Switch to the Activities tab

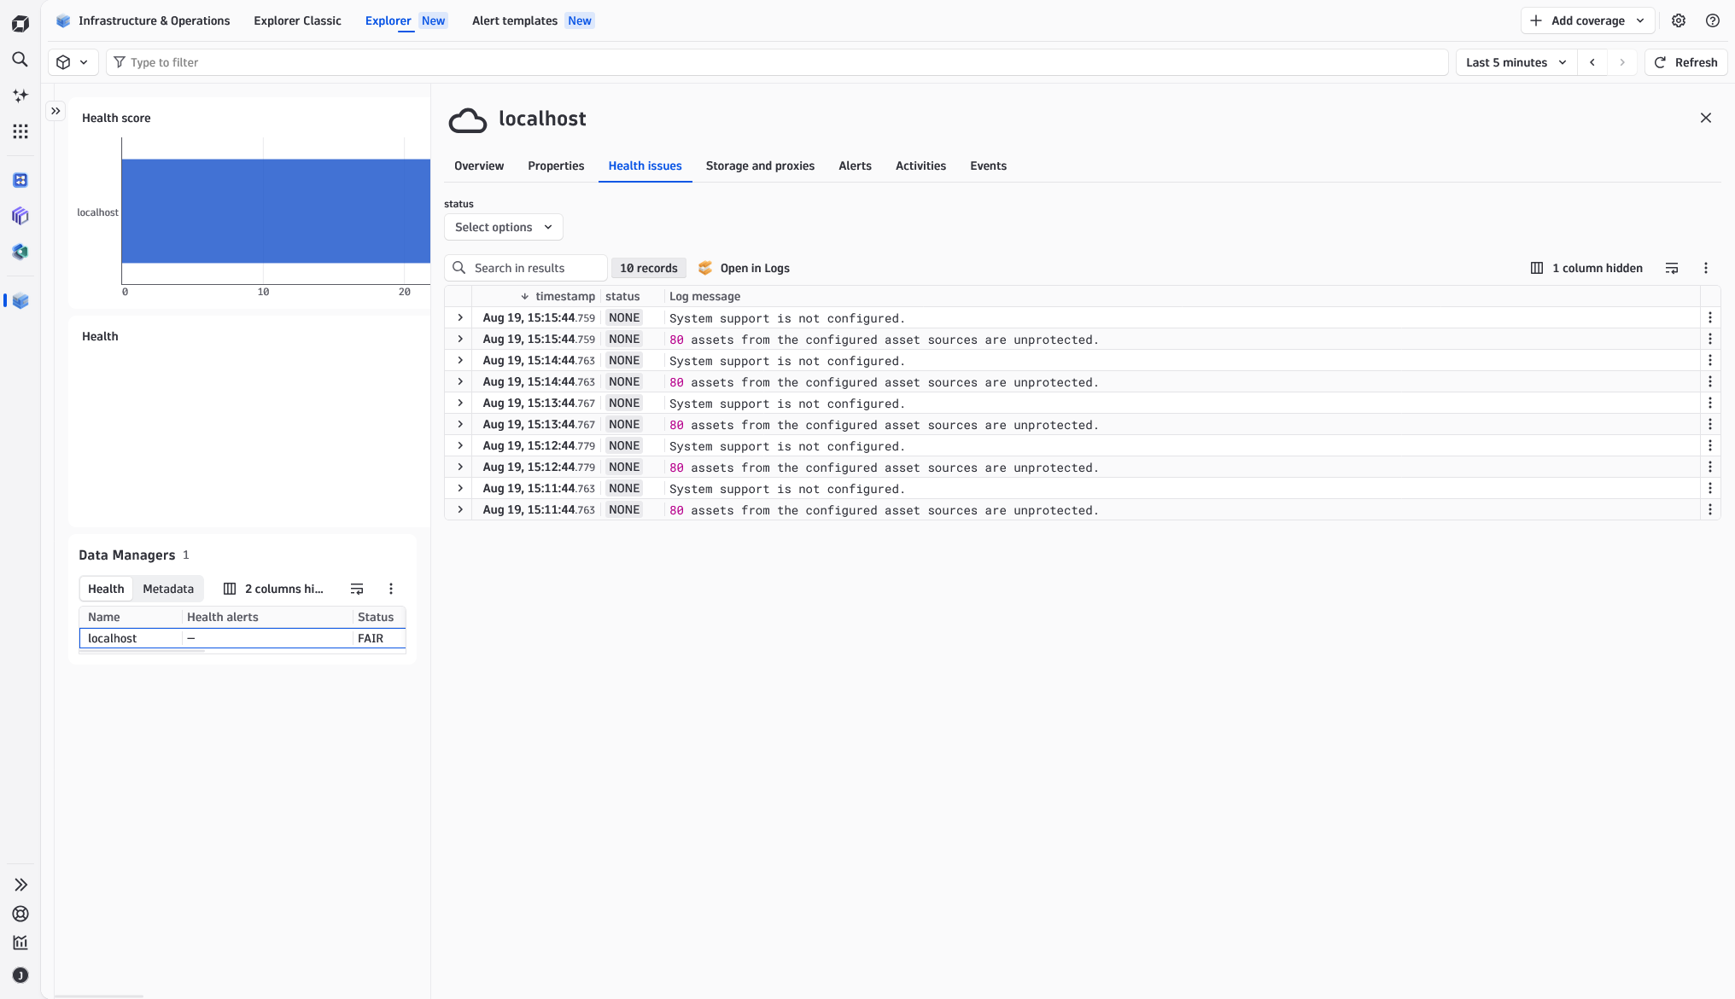(x=920, y=166)
